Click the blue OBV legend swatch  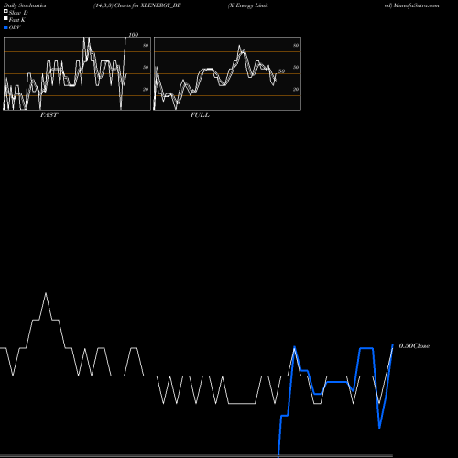5,27
